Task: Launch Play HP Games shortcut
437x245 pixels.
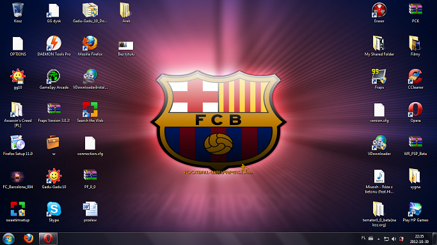Action: 415,209
